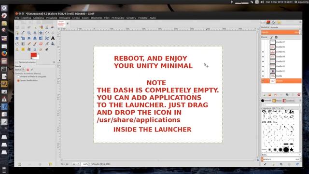Select the Color Picker eyedropper tool

tap(23, 33)
